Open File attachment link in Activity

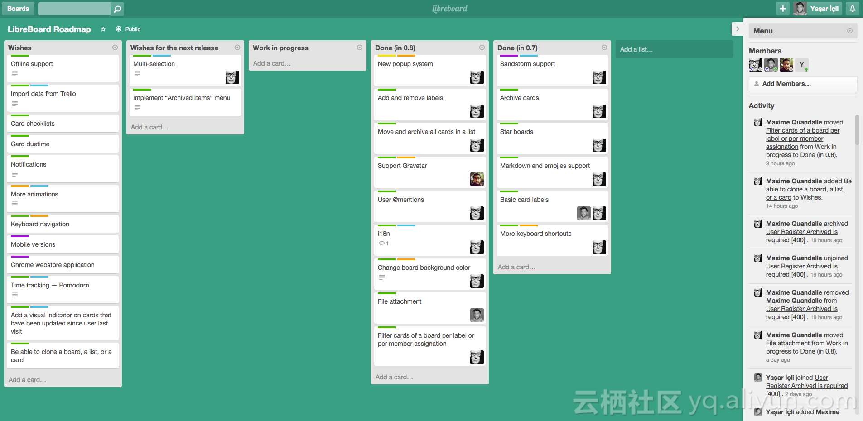click(x=788, y=343)
